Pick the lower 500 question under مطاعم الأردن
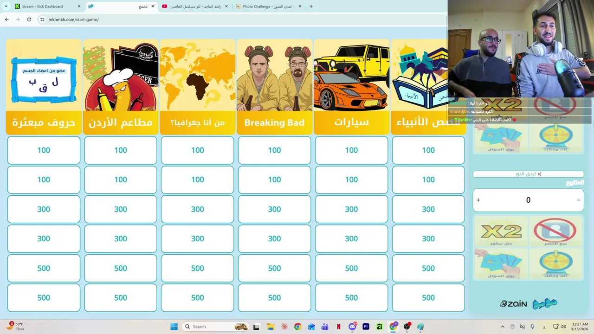 121,298
